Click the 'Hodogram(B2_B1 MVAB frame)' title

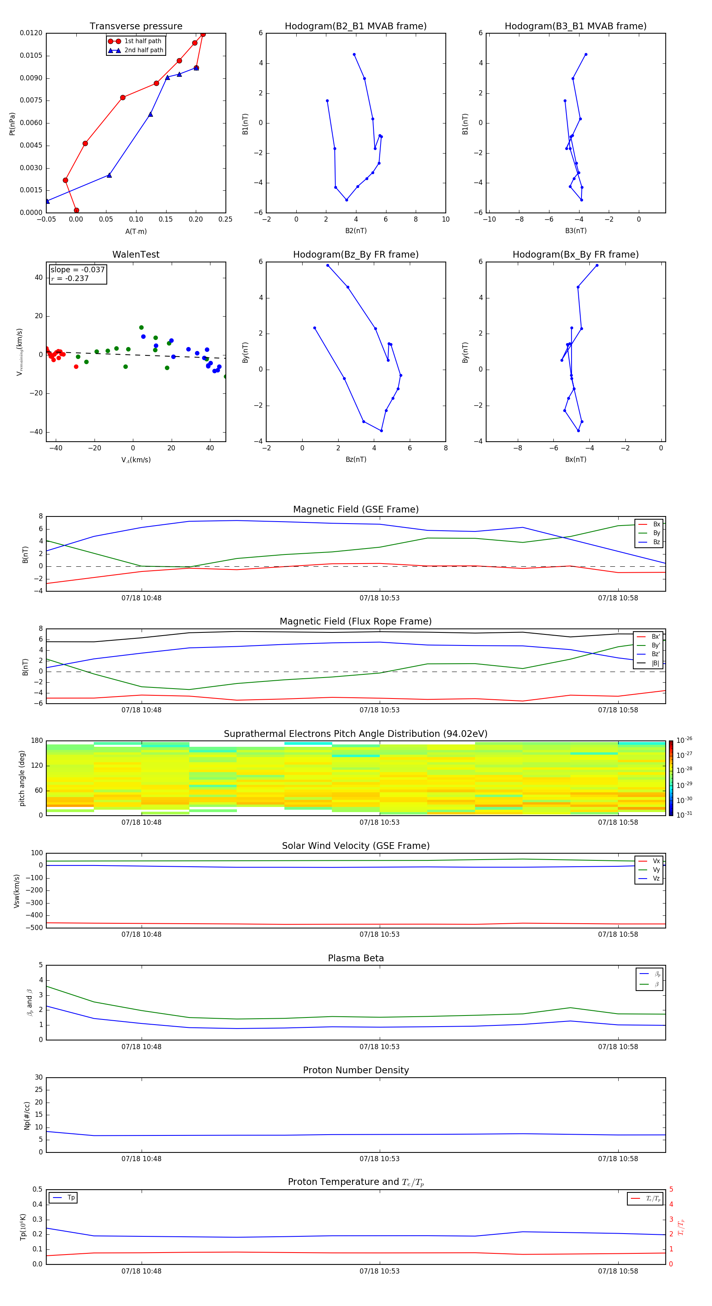coord(356,27)
